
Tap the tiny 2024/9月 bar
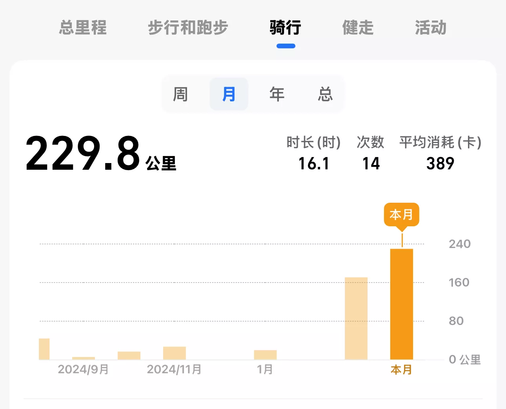click(x=84, y=358)
